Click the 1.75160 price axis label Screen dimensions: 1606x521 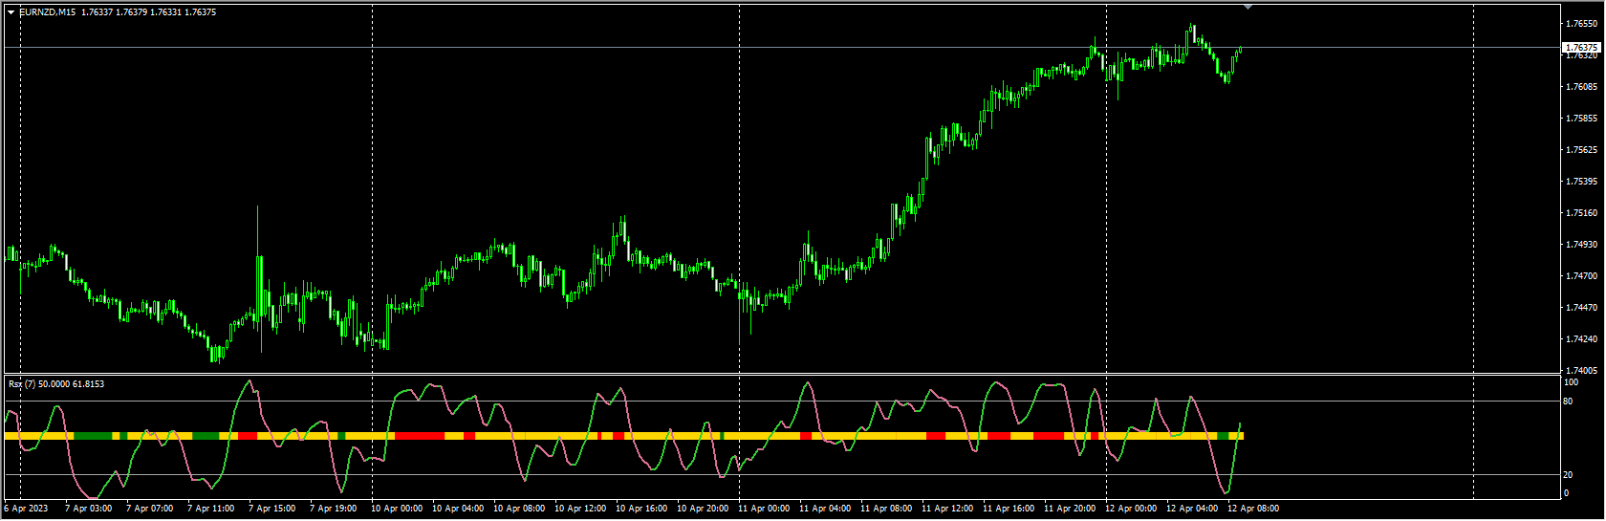click(1581, 213)
